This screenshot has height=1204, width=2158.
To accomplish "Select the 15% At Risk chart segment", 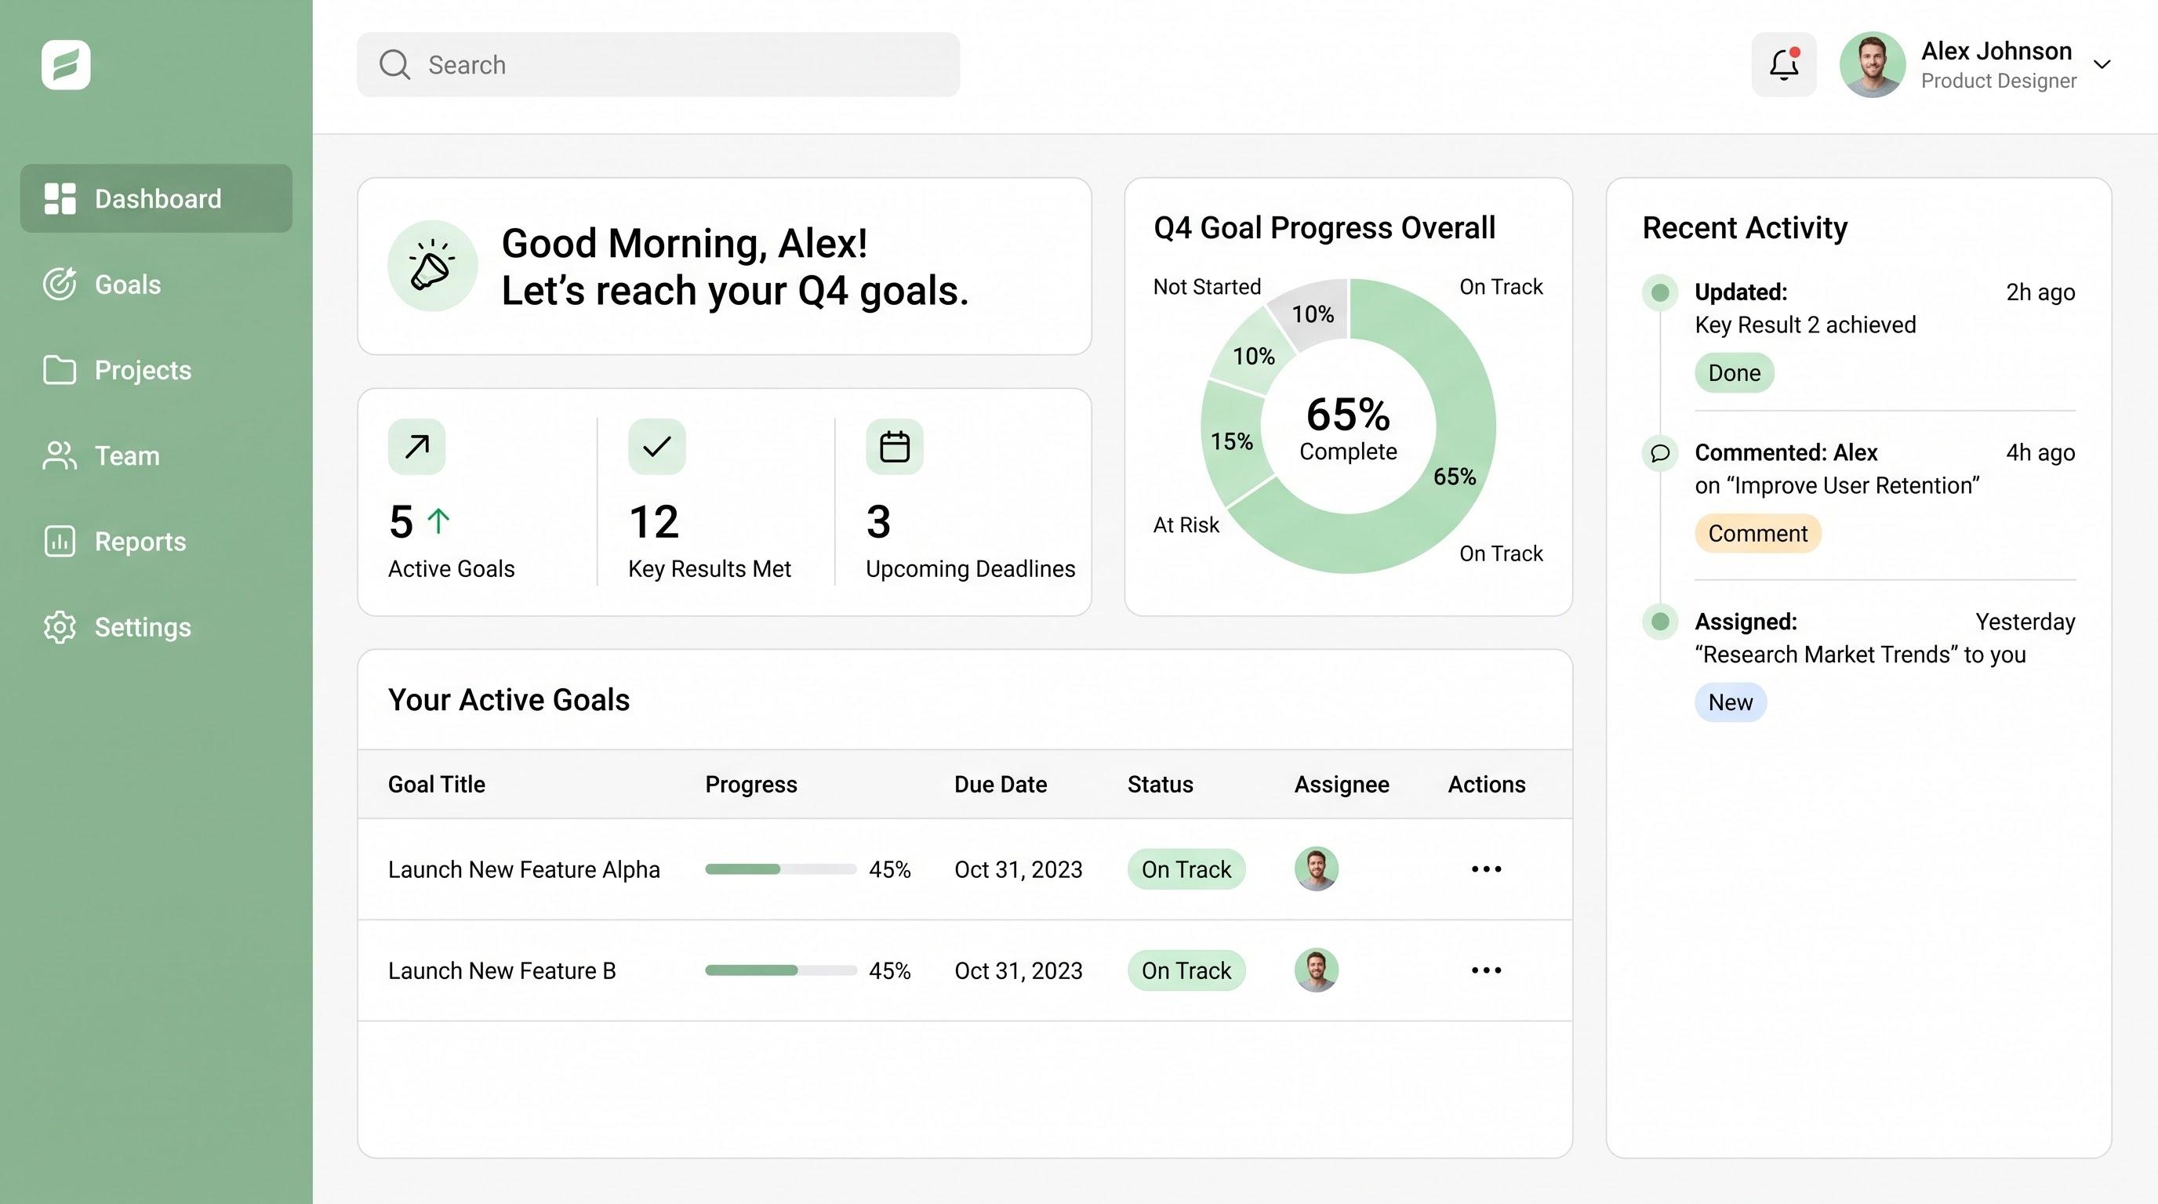I will (x=1231, y=441).
